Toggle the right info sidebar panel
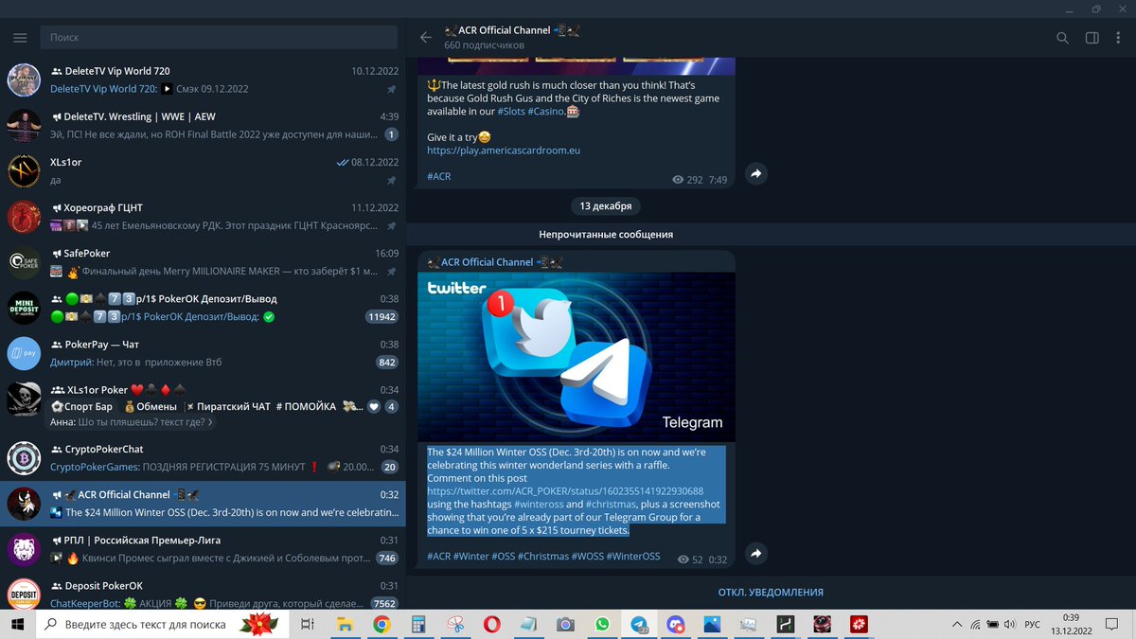The image size is (1136, 639). pyautogui.click(x=1092, y=38)
